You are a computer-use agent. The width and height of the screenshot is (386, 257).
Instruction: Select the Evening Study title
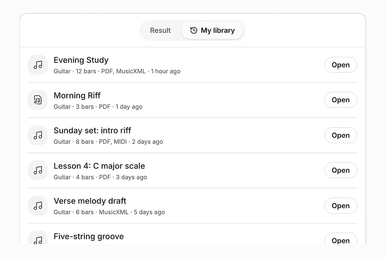coord(81,60)
